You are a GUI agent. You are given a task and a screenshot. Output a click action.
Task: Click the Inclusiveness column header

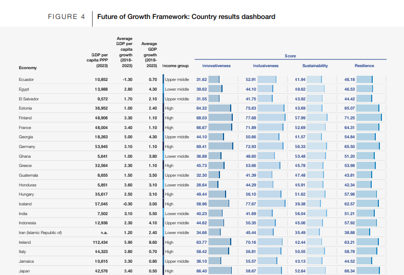pyautogui.click(x=266, y=66)
